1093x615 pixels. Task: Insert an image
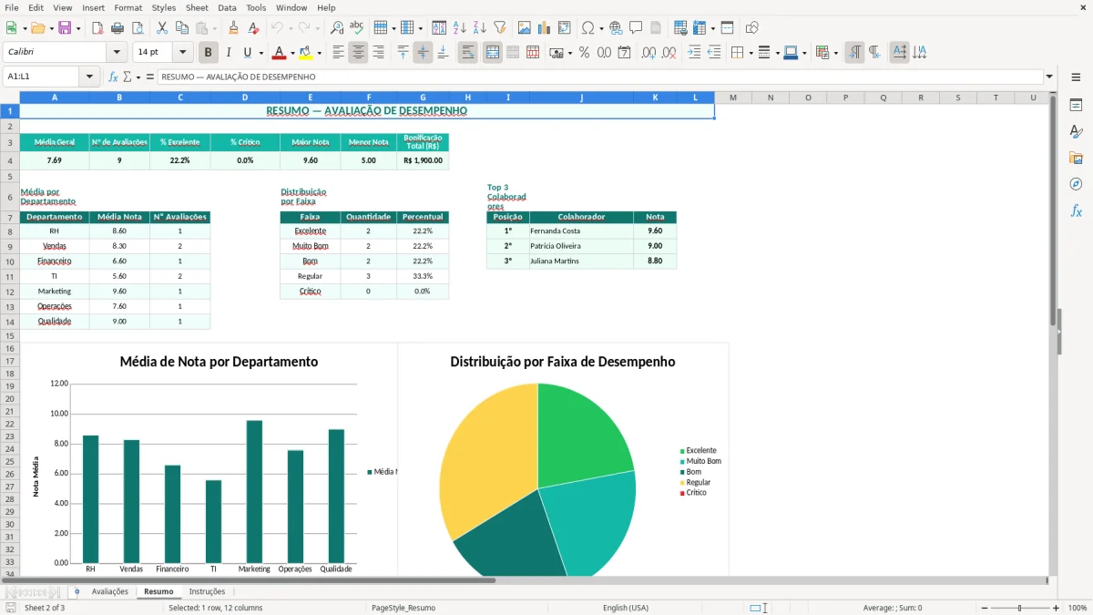coord(525,28)
